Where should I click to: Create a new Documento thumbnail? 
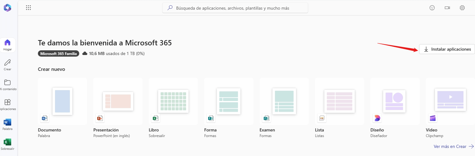pyautogui.click(x=62, y=101)
